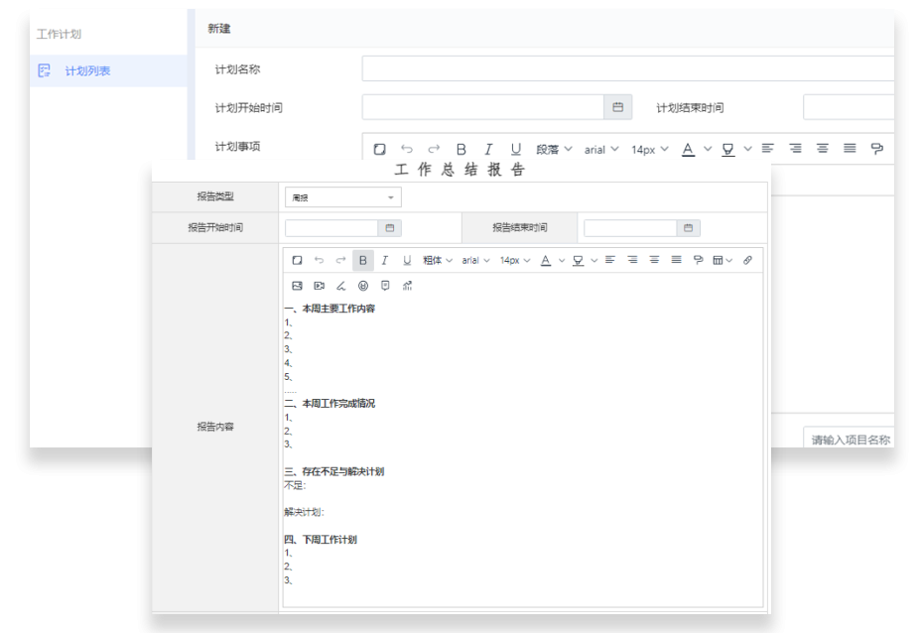This screenshot has height=633, width=923.
Task: Click the heading 一、本周主要工作内容
Action: (330, 309)
